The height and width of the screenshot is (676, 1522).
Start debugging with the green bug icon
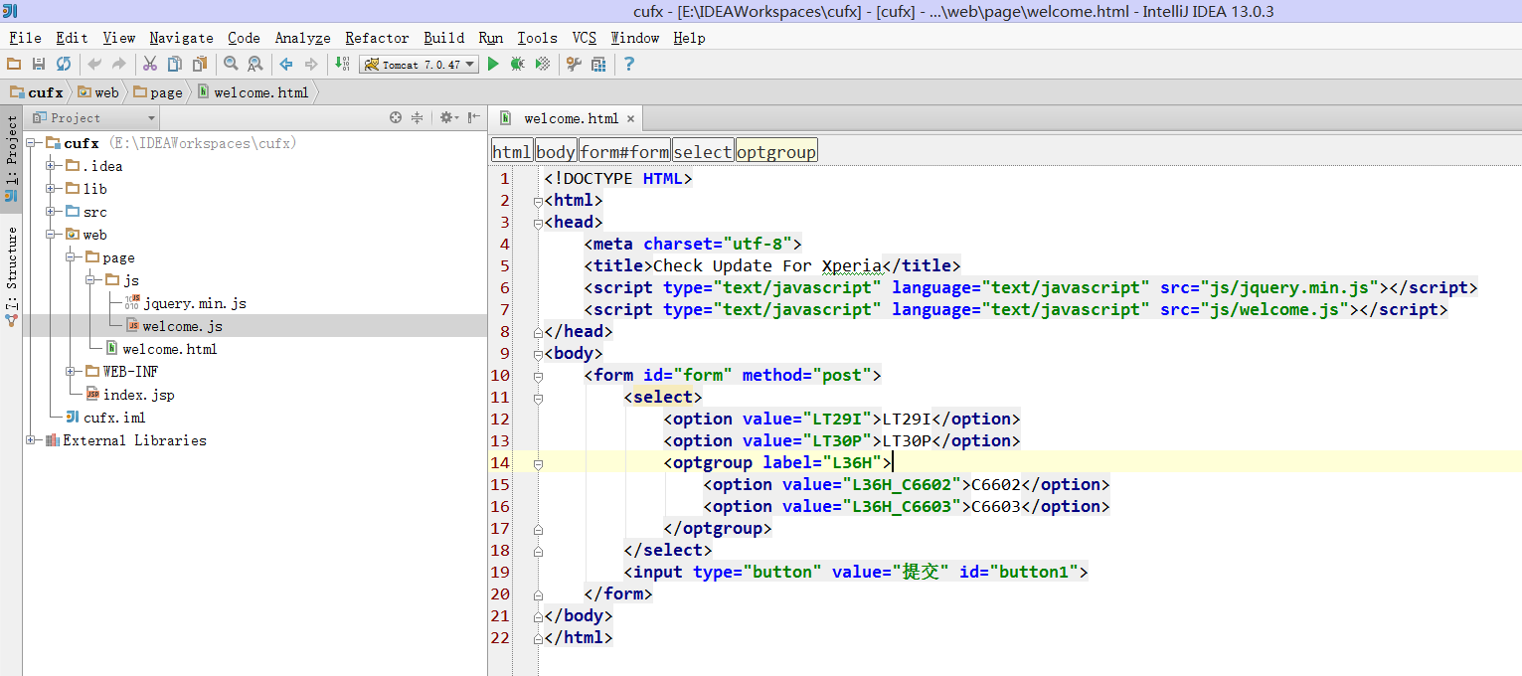(x=517, y=64)
